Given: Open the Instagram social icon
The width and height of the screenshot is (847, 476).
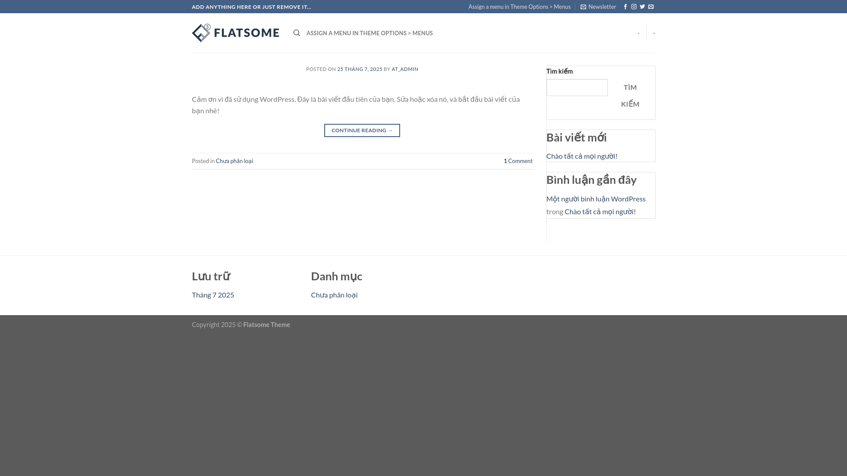Looking at the screenshot, I should (x=634, y=7).
